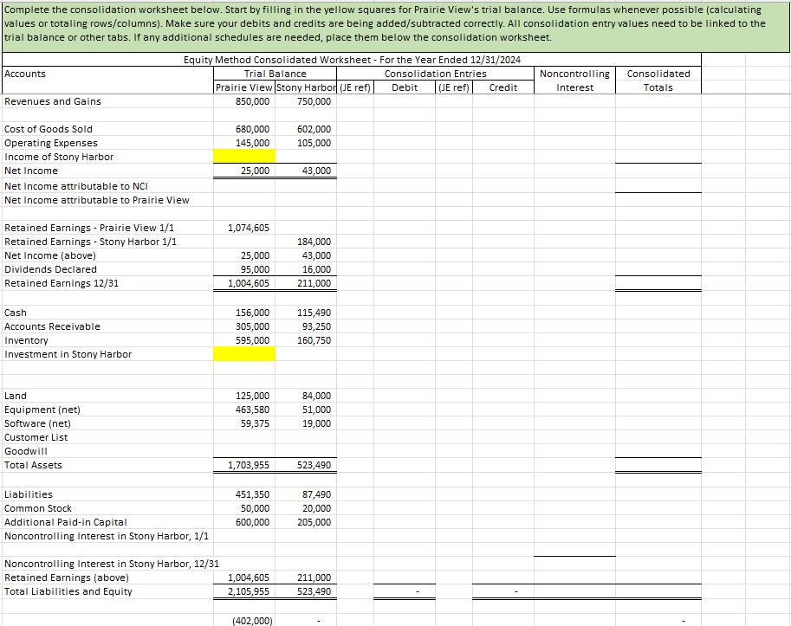Select the yellow Investment in Stony Harbor cell
The width and height of the screenshot is (791, 626).
point(245,353)
